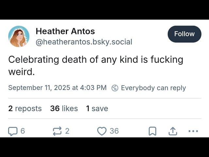Open Heather Antos's profile avatar
Screen dimensions: 209x157
coord(19,36)
